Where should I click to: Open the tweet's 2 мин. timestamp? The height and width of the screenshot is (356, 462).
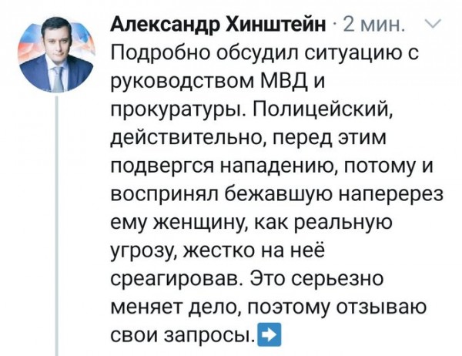click(373, 25)
